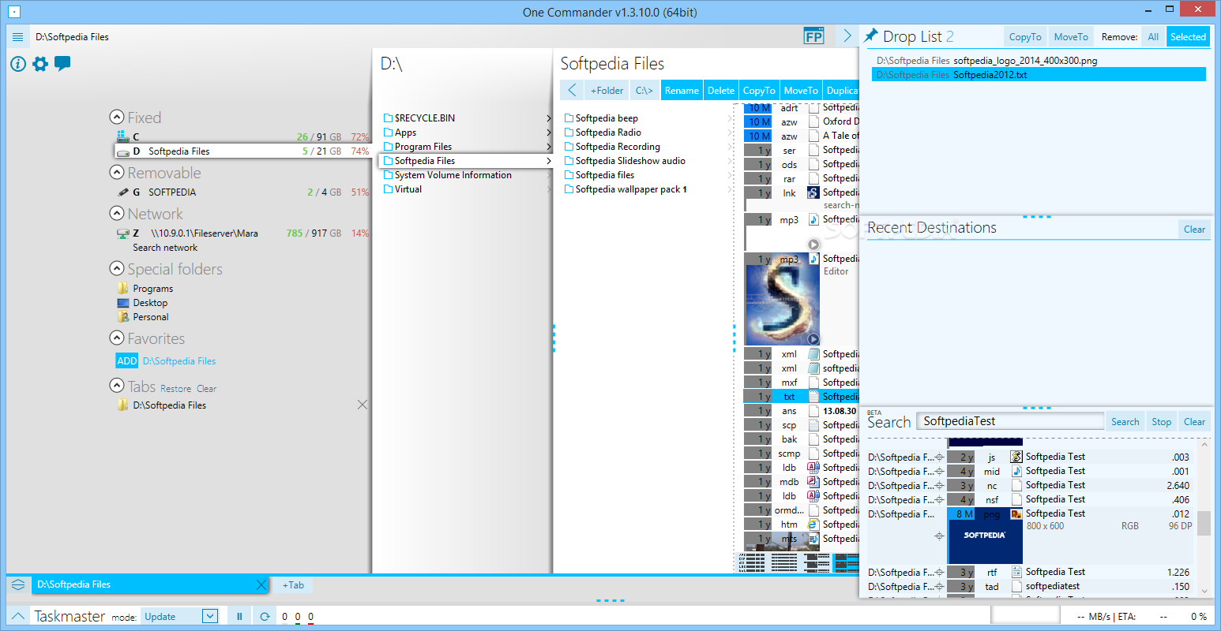The image size is (1221, 631).
Task: Play the mp3 with album art preview
Action: (x=813, y=339)
